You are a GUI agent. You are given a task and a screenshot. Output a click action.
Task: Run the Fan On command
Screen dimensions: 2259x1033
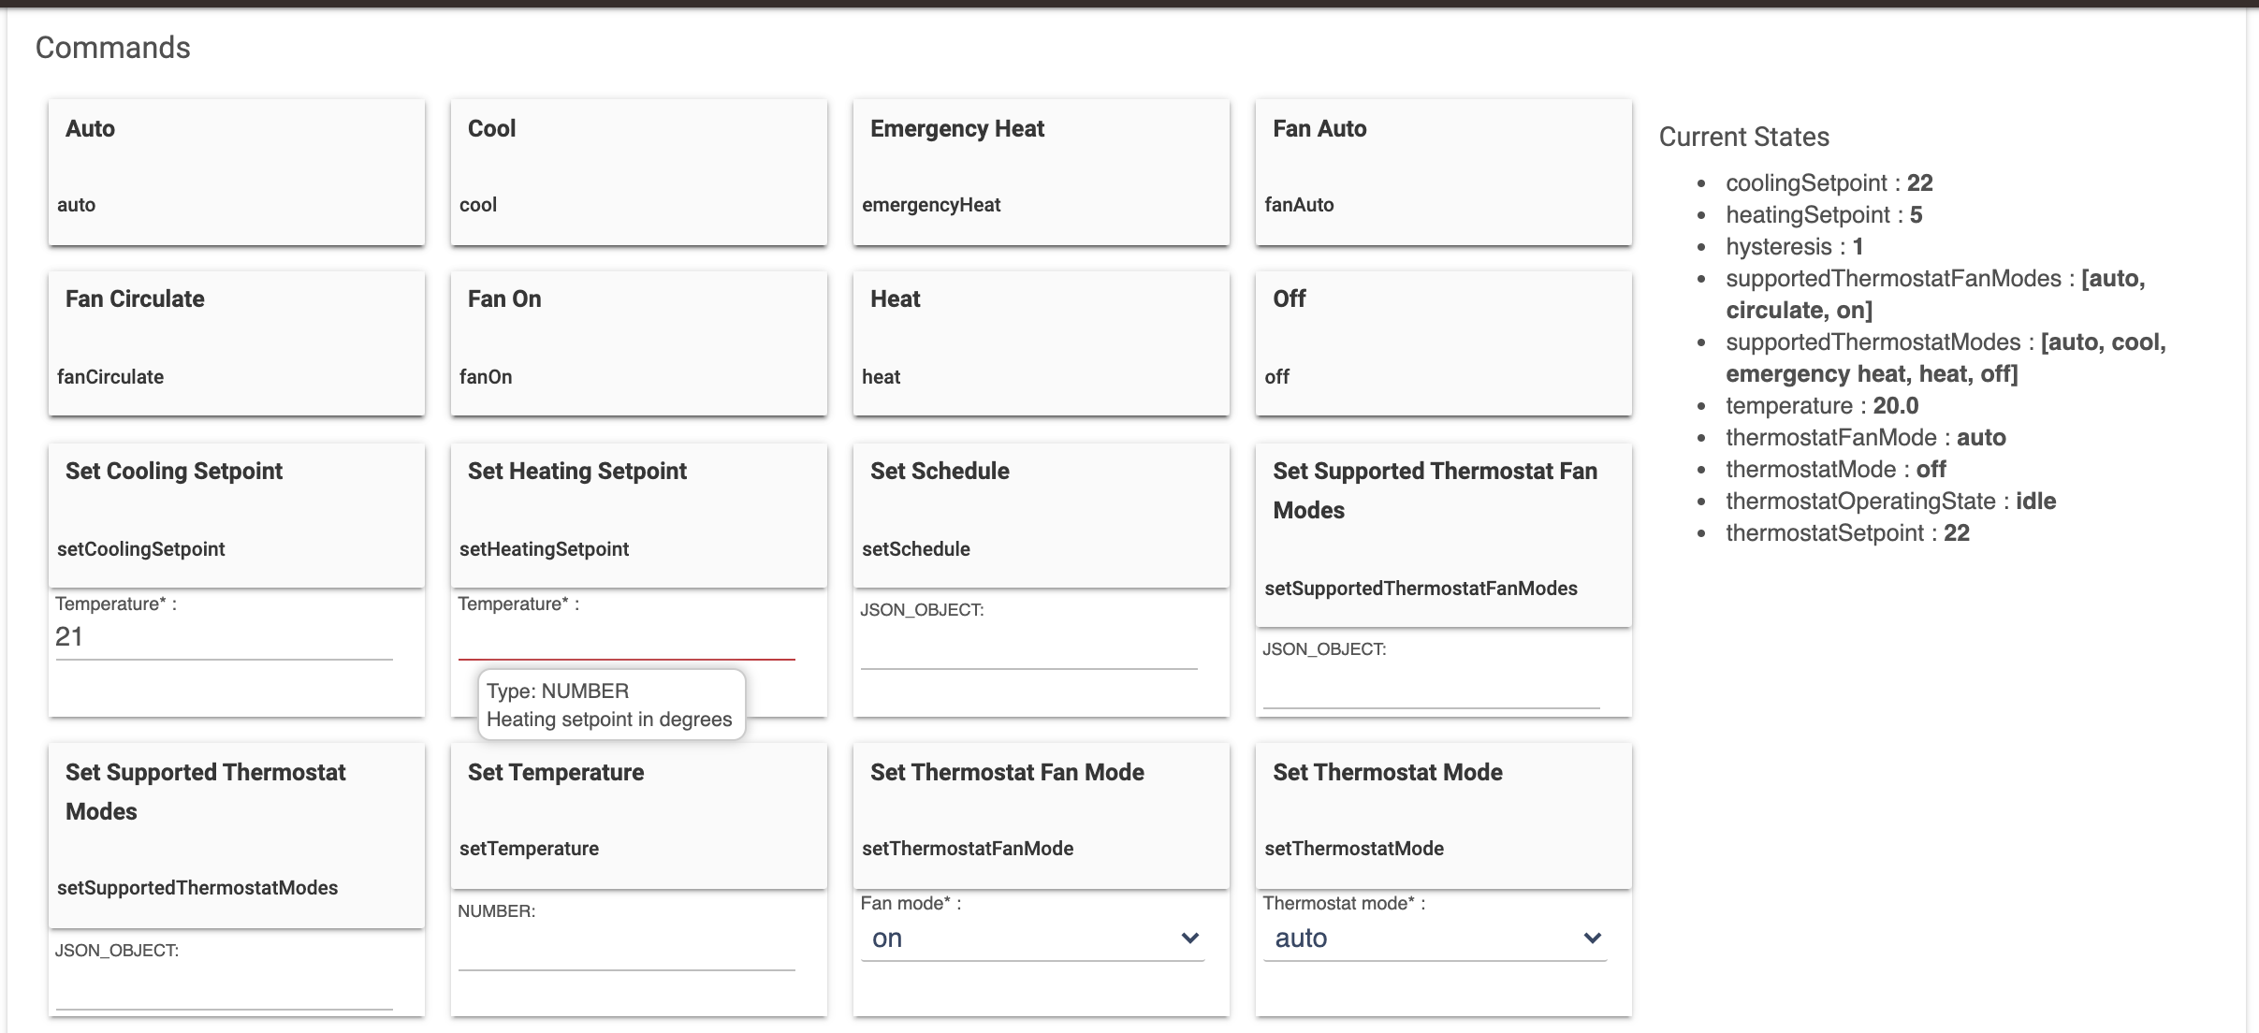[639, 343]
